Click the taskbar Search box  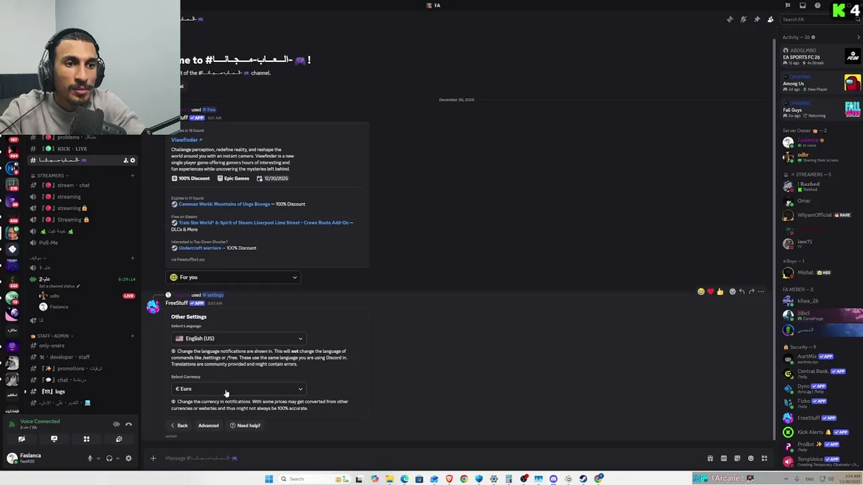coord(315,479)
